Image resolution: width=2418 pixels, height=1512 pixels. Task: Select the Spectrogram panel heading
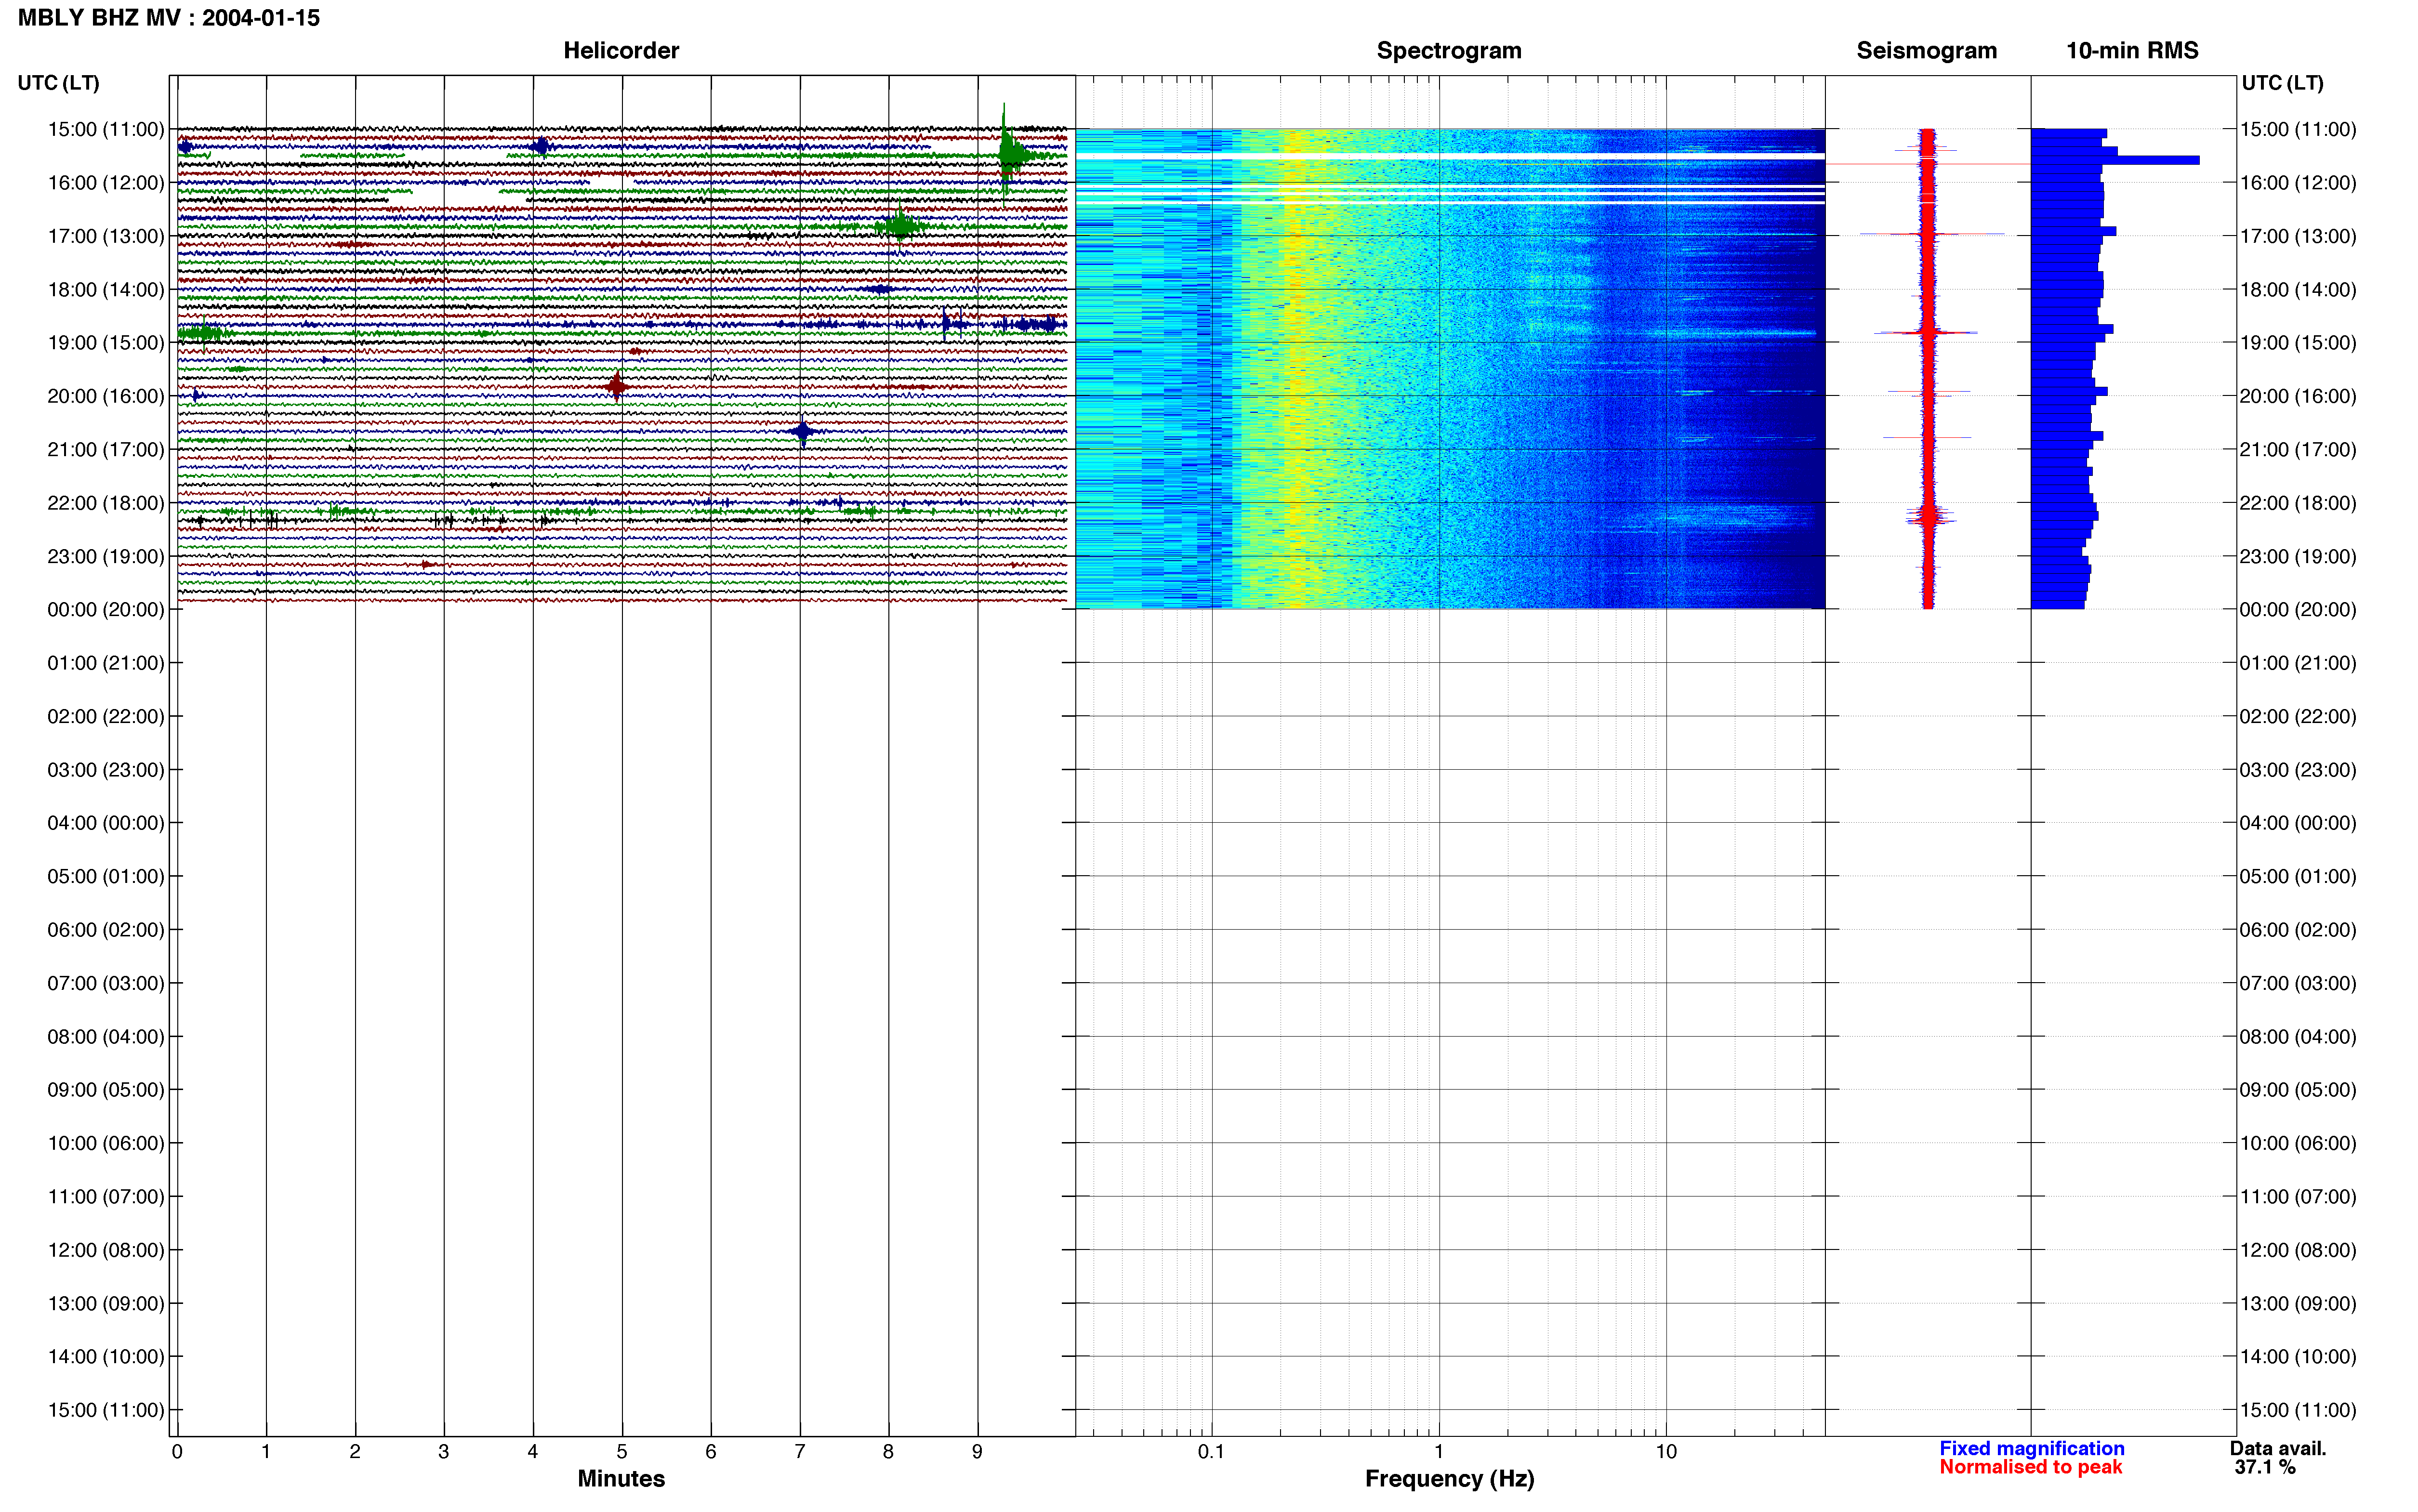coord(1449,51)
